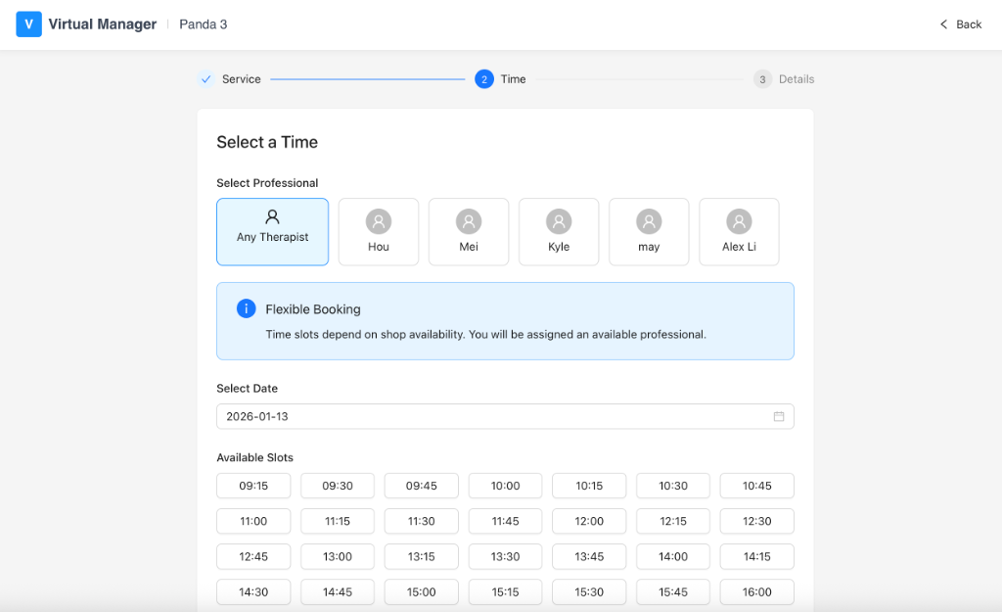Screen dimensions: 1002x612
Task: Pick the 09:45 time slot
Action: click(x=421, y=486)
